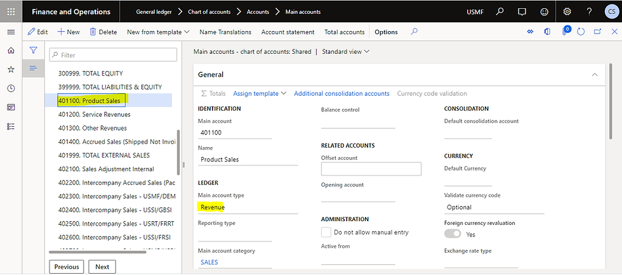Click the USMF company selector
This screenshot has height=275, width=622.
pyautogui.click(x=475, y=12)
